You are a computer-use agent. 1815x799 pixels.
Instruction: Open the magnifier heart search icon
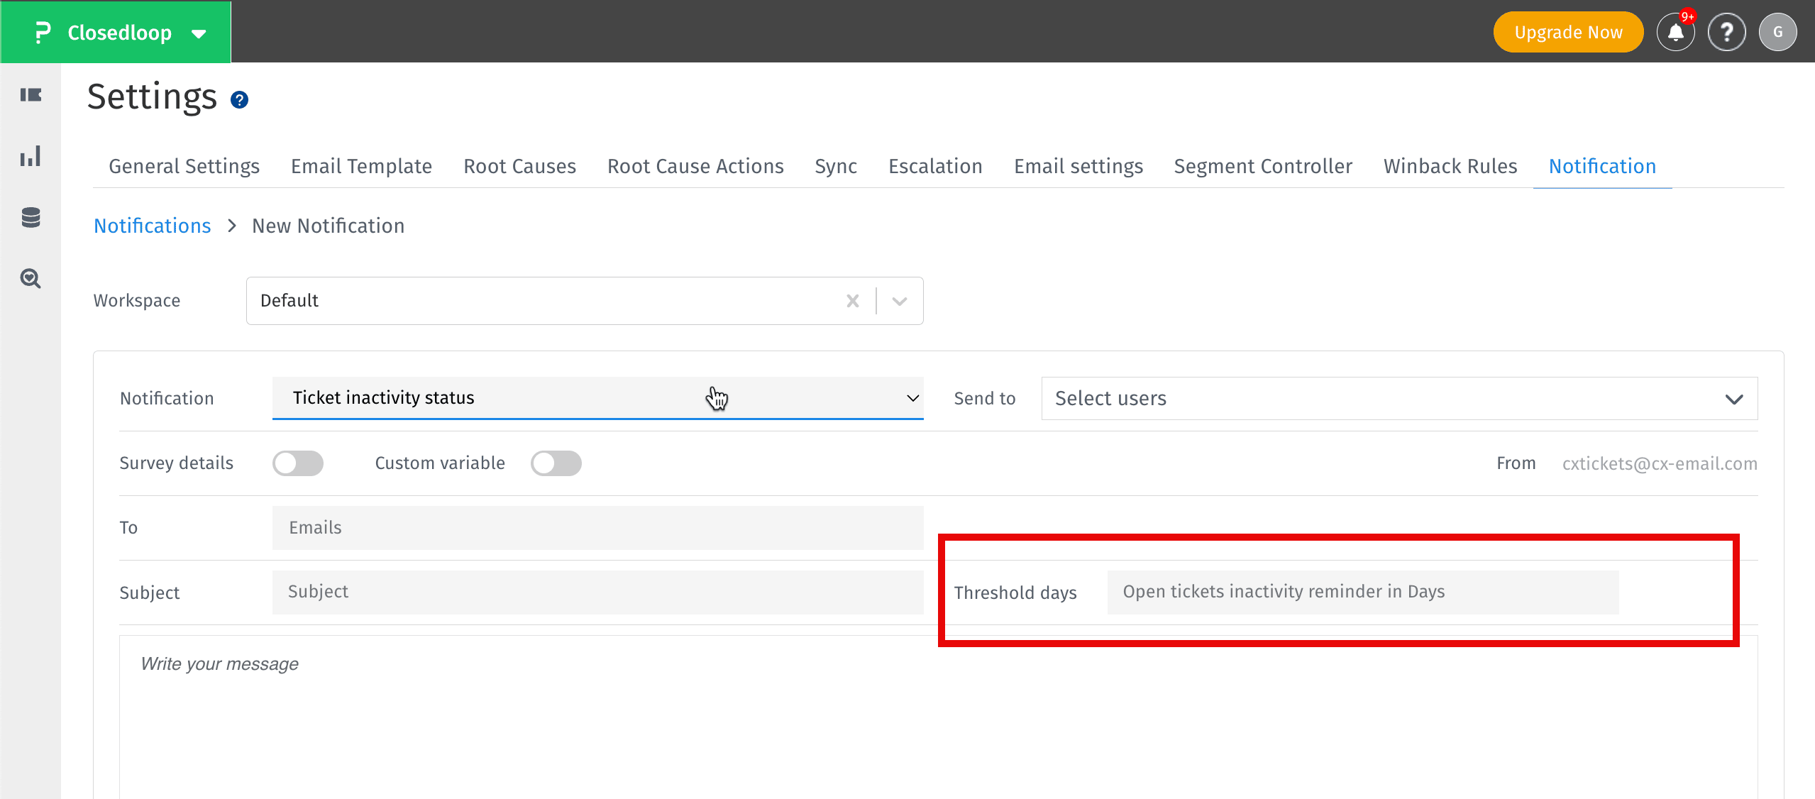click(x=31, y=278)
